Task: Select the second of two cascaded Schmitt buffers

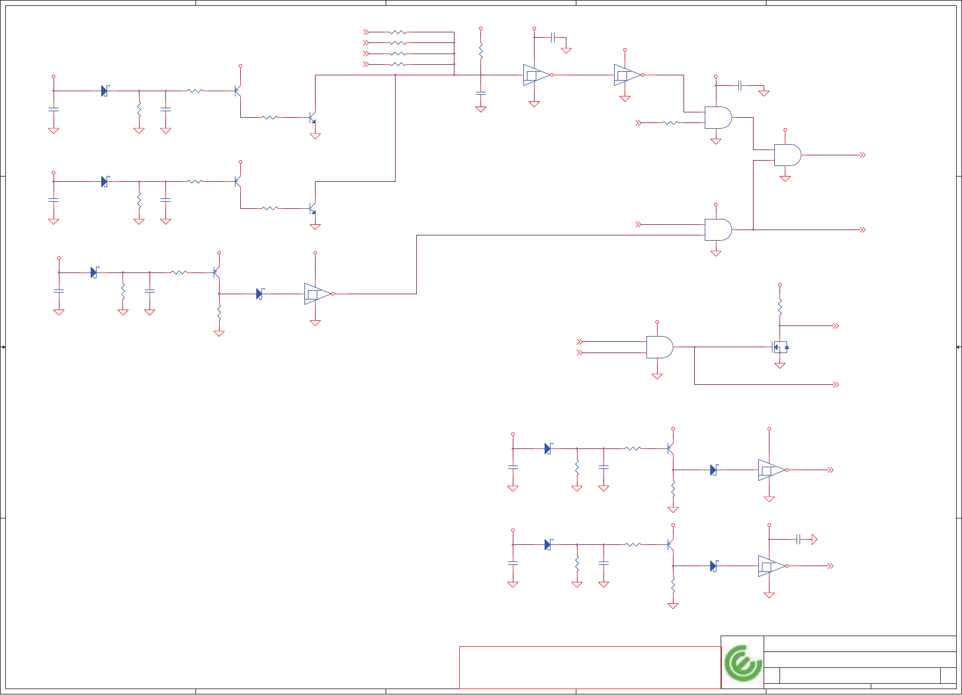Action: (x=628, y=75)
